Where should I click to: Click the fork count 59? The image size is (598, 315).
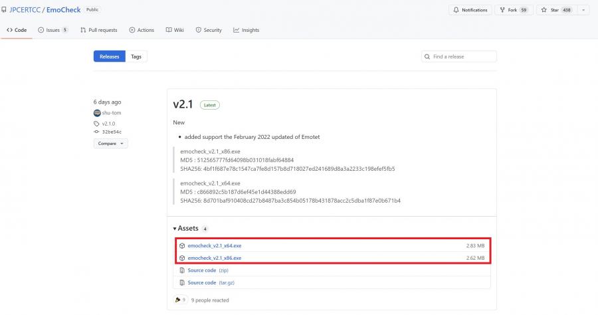[524, 10]
